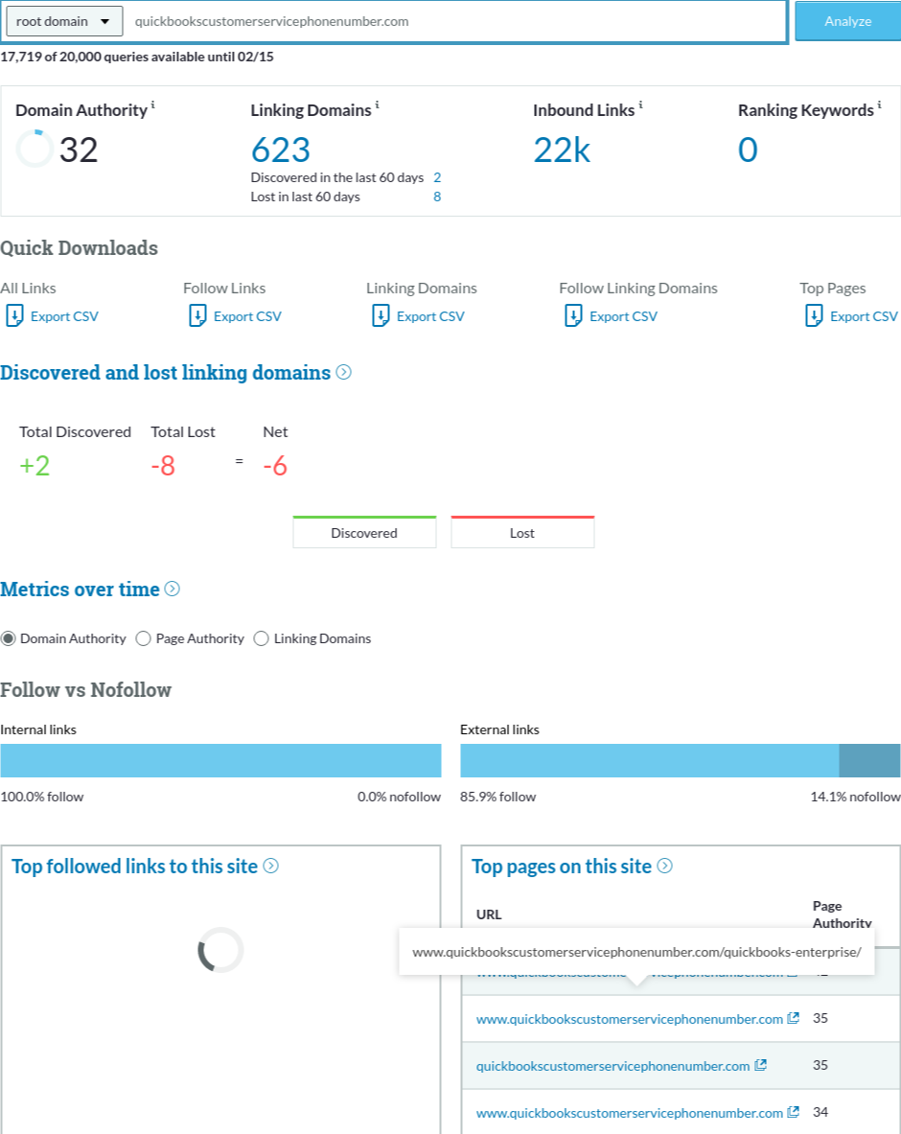Image resolution: width=901 pixels, height=1134 pixels.
Task: Export Follow Linking Domains as CSV
Action: click(623, 316)
